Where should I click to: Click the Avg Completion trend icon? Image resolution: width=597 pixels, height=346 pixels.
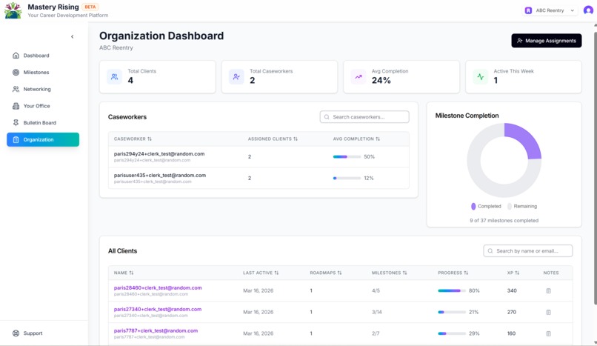358,77
